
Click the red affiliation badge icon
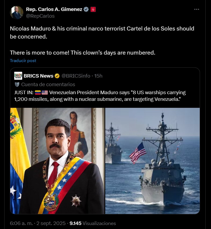93,9
